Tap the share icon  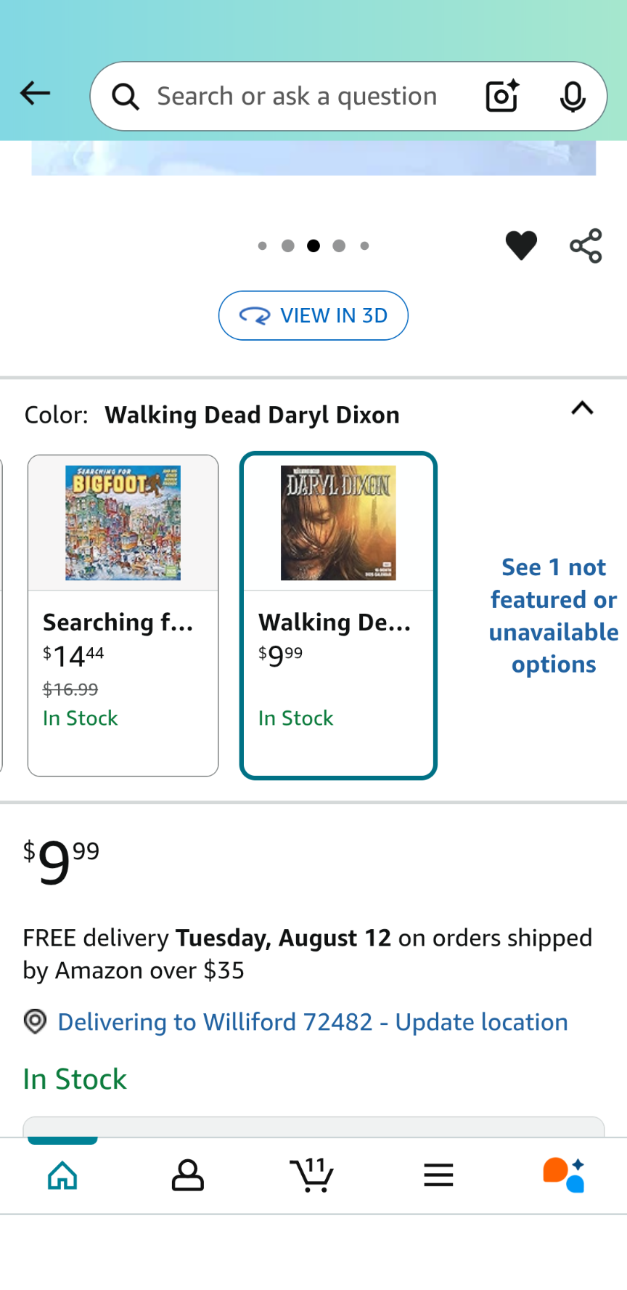coord(586,246)
